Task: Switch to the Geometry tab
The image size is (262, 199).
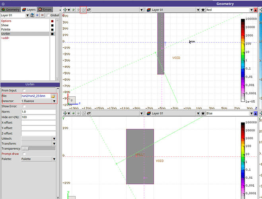Action: pyautogui.click(x=10, y=9)
